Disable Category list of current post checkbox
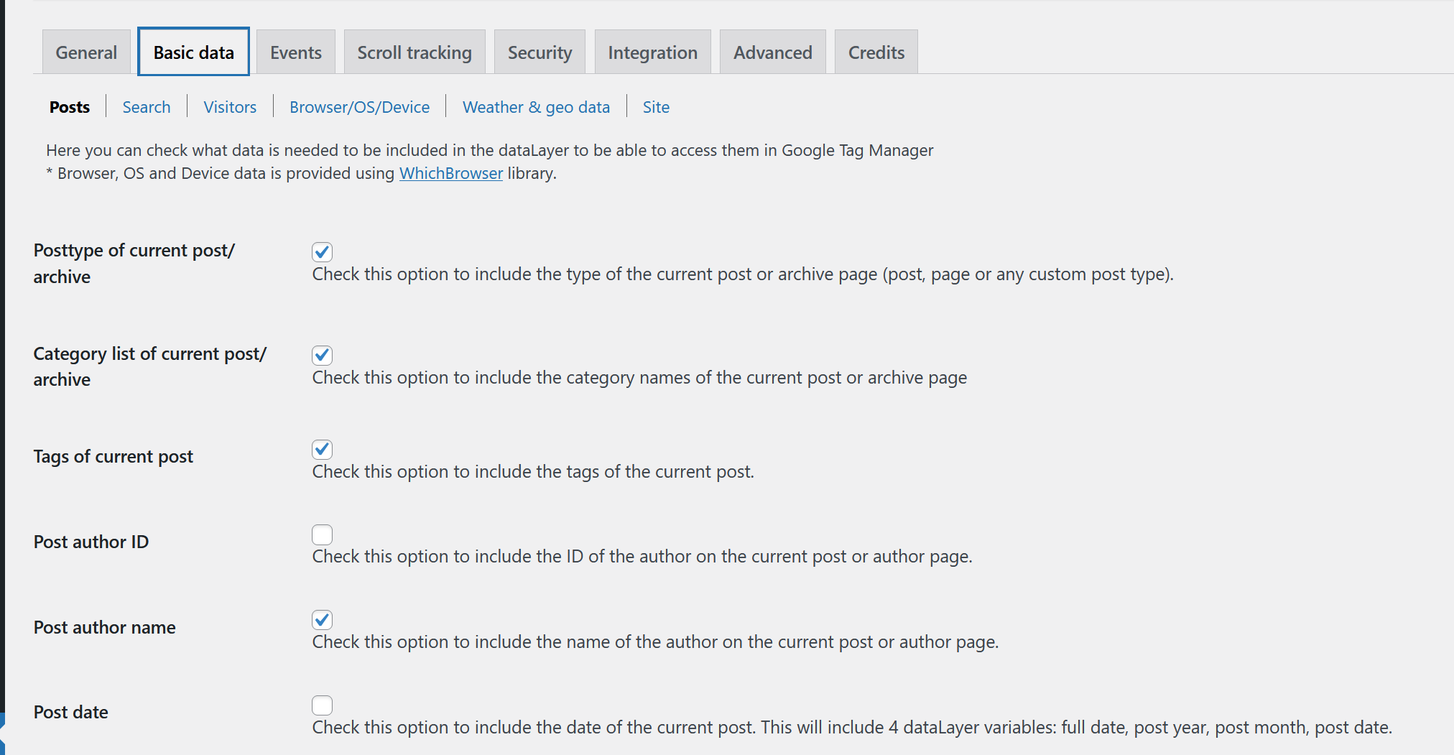 (x=322, y=355)
